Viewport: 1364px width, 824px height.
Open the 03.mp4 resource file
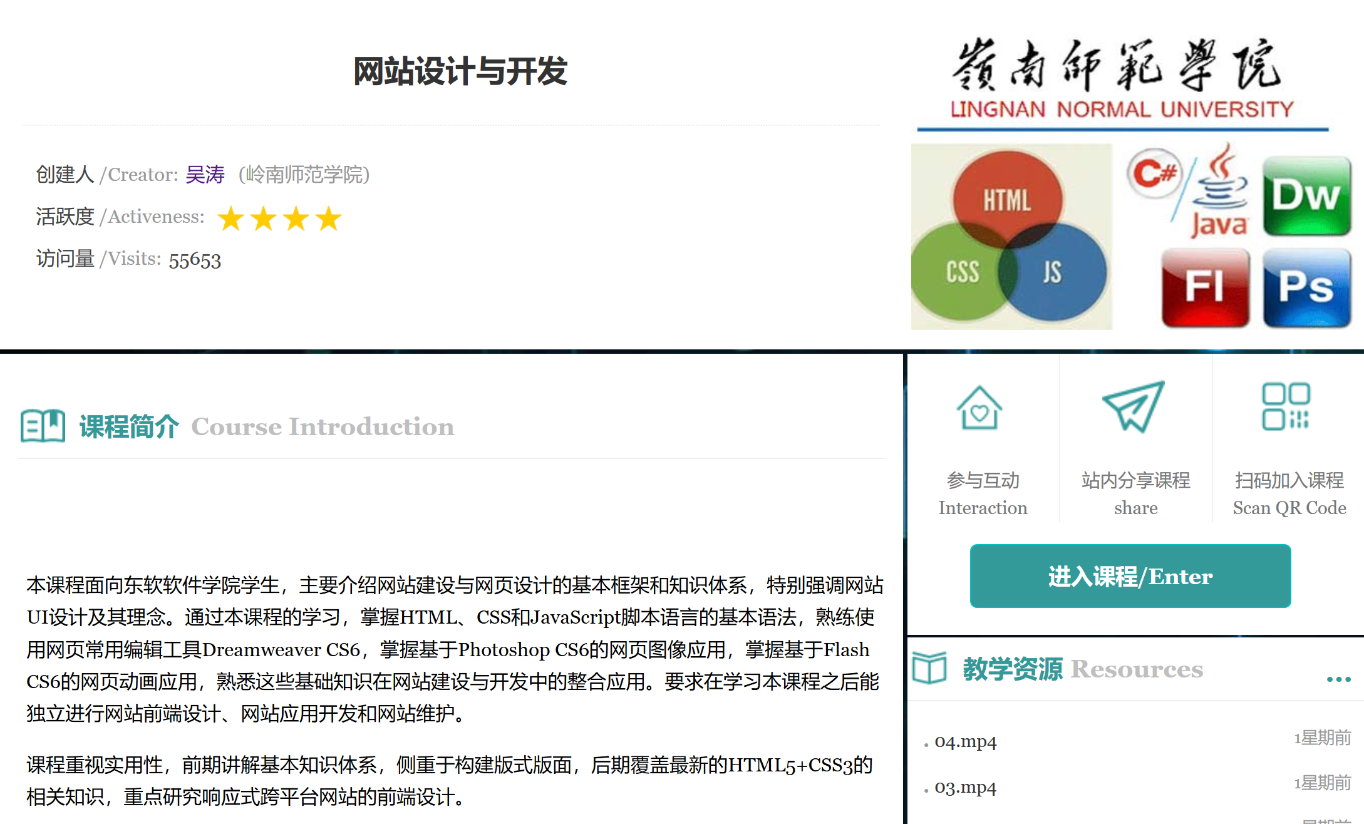click(965, 787)
